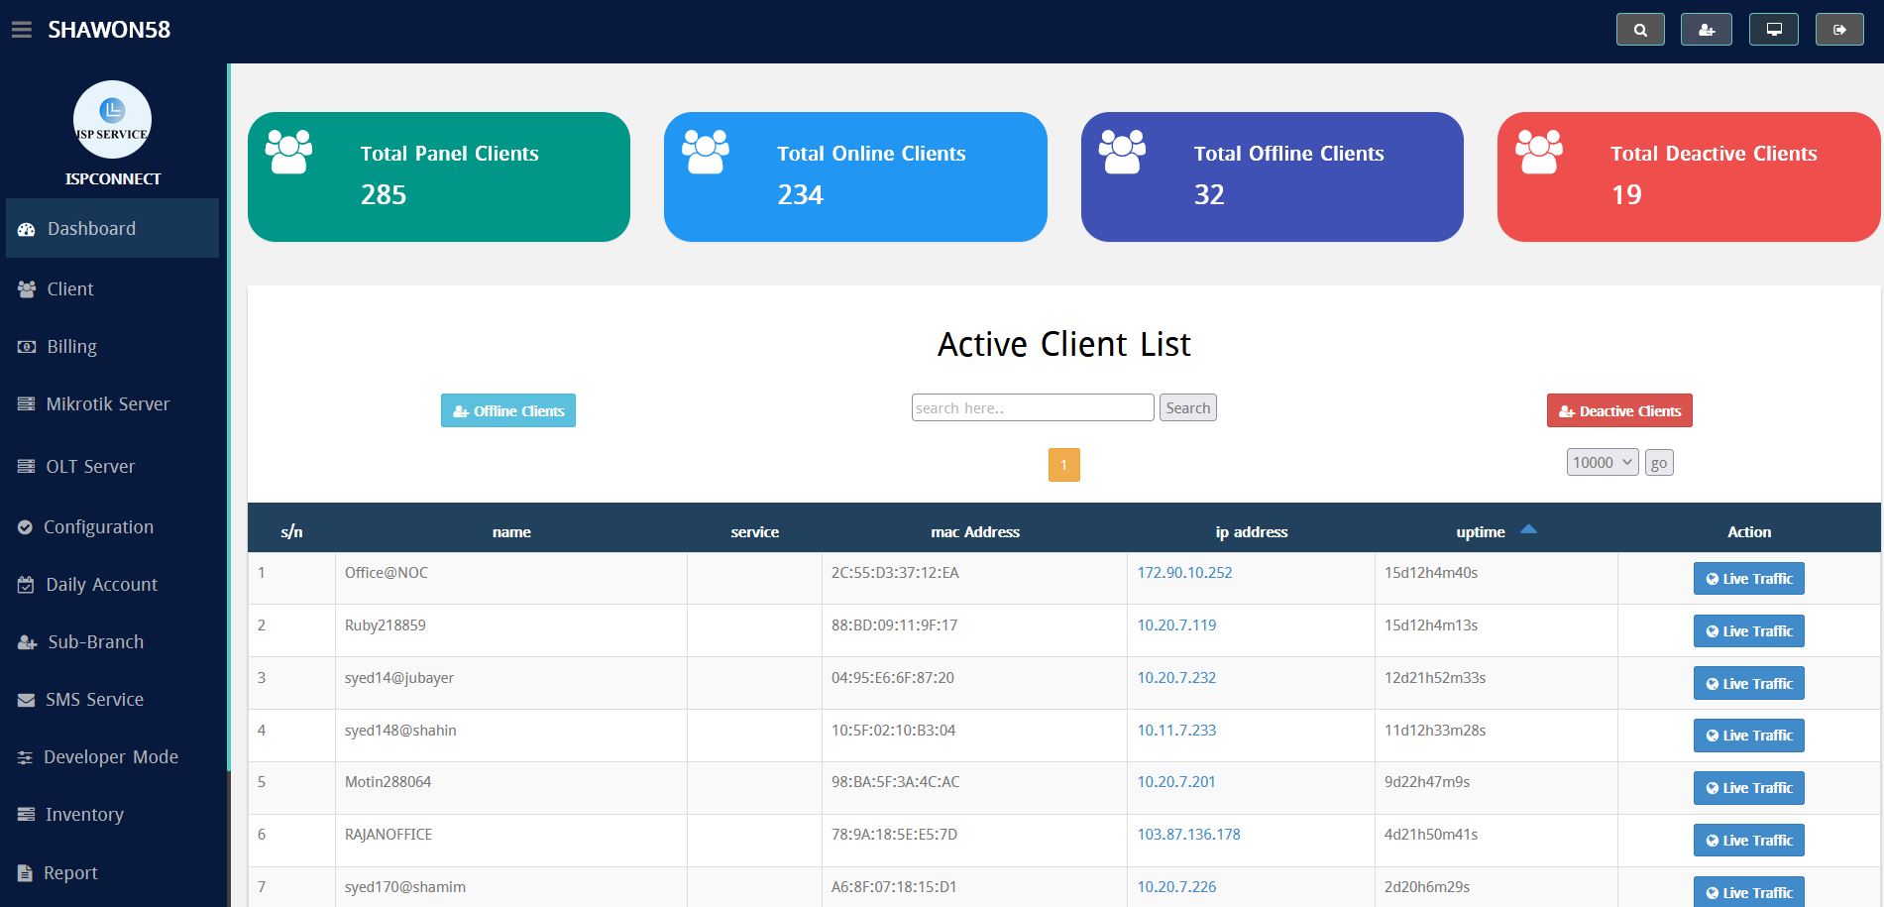Open the Billing sidebar menu
Screen dimensions: 1884x907
(x=112, y=346)
